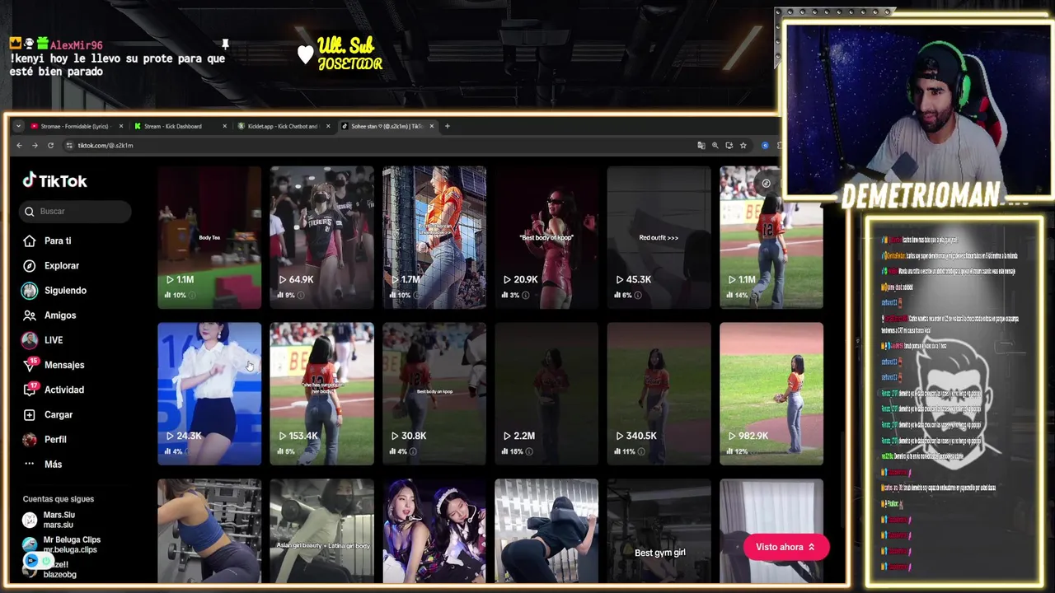
Task: Open the 'Asian girl beauty + Latina girl body' video
Action: (321, 531)
